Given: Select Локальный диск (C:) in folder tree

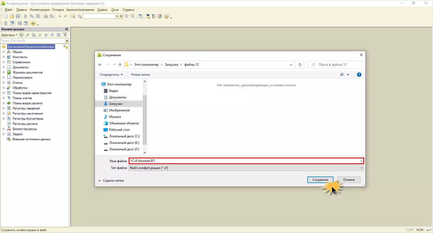Looking at the screenshot, I should click(124, 136).
